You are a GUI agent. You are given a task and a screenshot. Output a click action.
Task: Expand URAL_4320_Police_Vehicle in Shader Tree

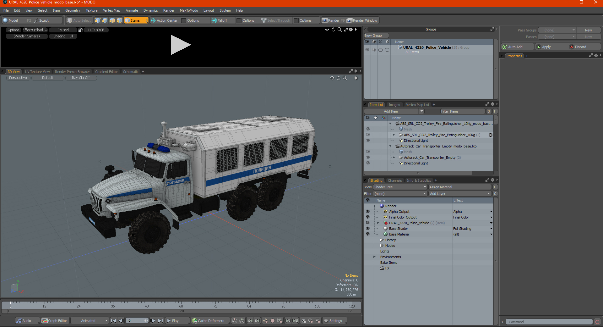coord(378,223)
